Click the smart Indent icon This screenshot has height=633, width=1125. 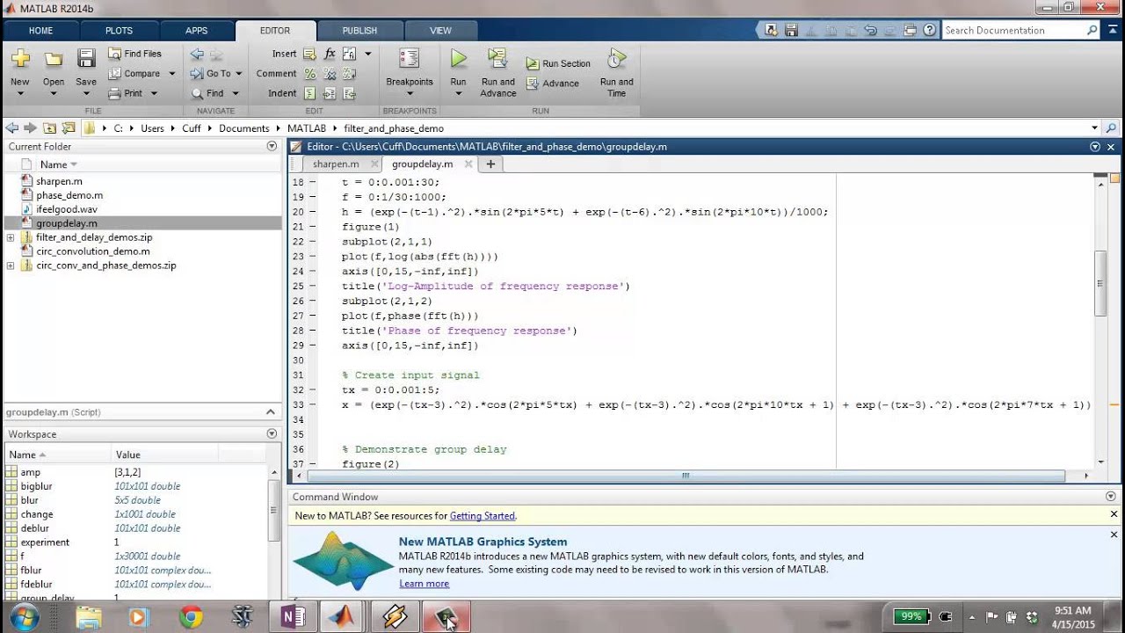tap(310, 93)
